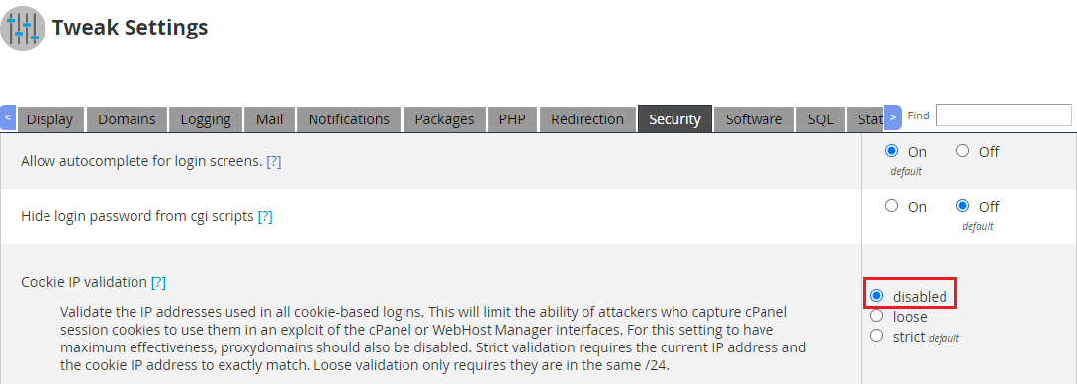This screenshot has width=1077, height=384.
Task: Turn On hide login password from cgi scripts
Action: pyautogui.click(x=891, y=205)
